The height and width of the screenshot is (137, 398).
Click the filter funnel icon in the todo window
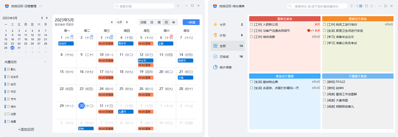tap(351, 6)
